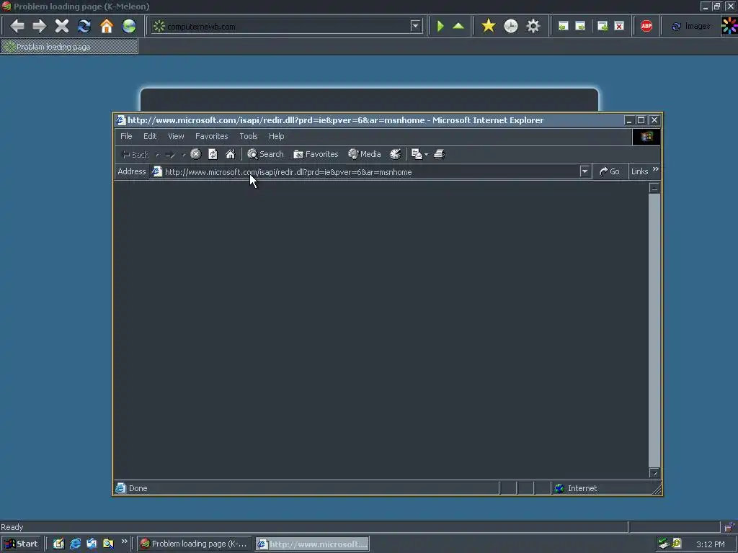Screen dimensions: 738x553
Task: Click the globe search icon in K-Meleon
Action: (x=129, y=26)
